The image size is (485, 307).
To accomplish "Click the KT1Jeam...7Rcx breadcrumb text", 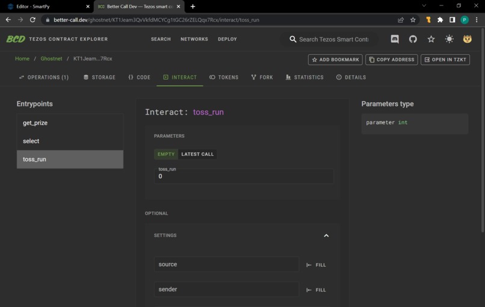I will coord(93,59).
